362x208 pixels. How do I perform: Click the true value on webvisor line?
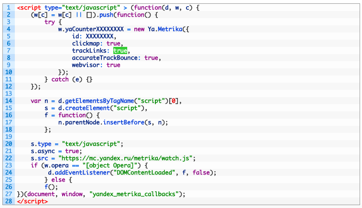point(113,65)
